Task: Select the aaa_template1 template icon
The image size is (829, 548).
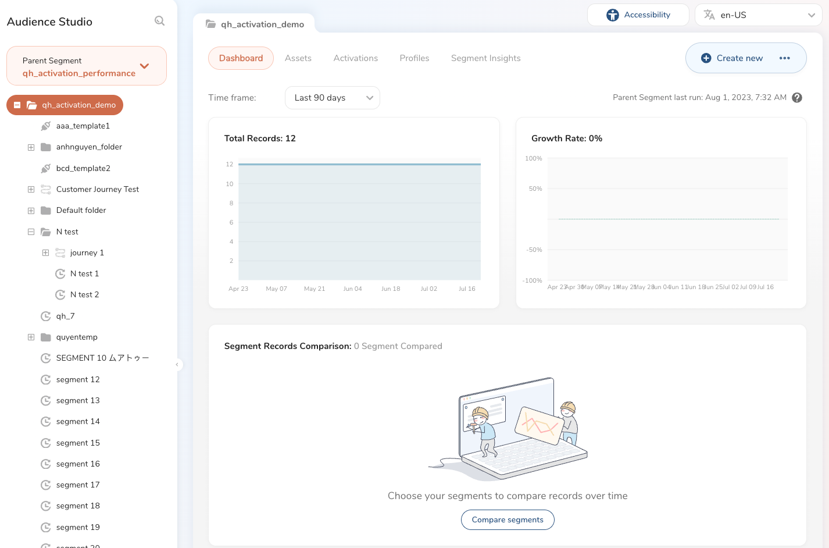Action: 45,126
